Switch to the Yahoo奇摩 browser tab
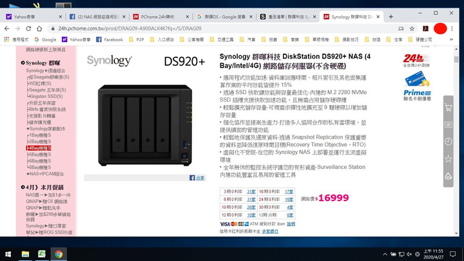The width and height of the screenshot is (464, 261). click(x=34, y=17)
